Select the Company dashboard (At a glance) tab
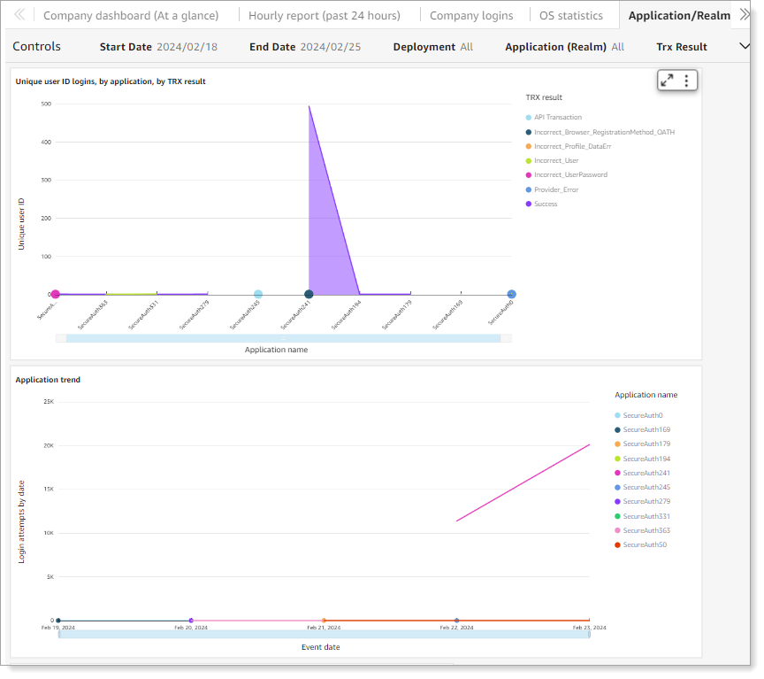The width and height of the screenshot is (764, 679). coord(131,15)
